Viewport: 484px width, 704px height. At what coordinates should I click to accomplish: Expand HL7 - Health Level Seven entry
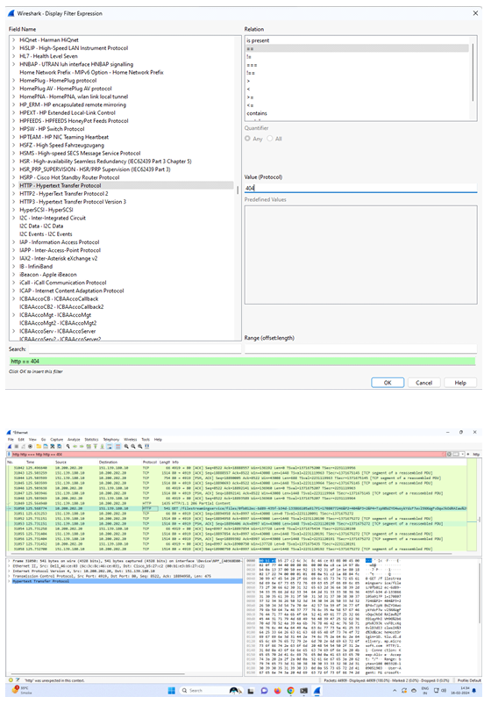tap(13, 56)
